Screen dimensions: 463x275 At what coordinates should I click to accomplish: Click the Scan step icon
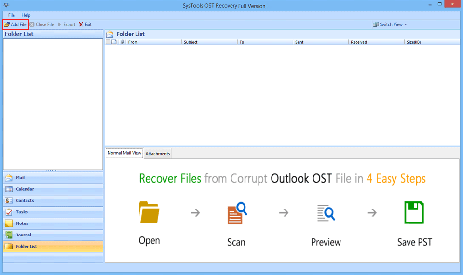(237, 213)
